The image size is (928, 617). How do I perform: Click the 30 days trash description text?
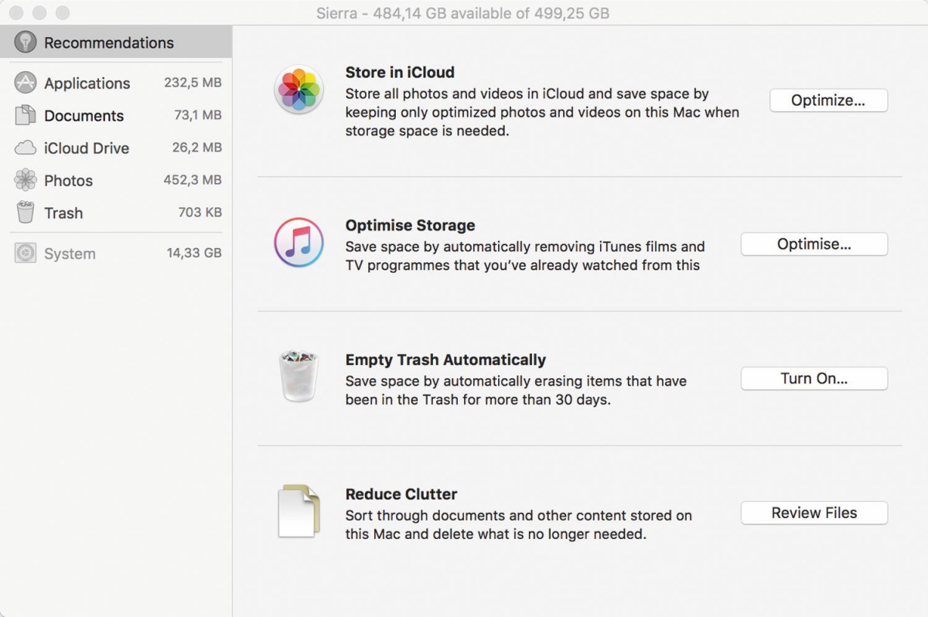coord(516,390)
